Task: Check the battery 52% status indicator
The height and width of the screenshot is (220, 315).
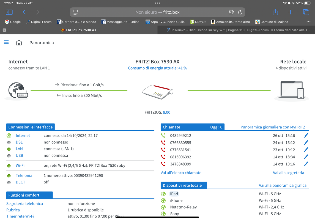Action: (303, 3)
